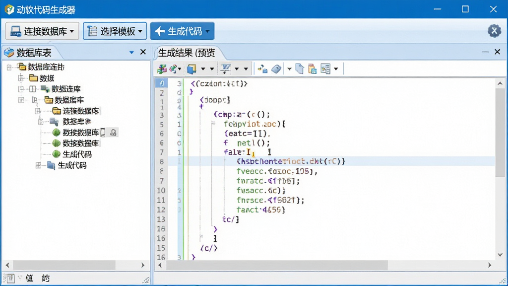Click the green globe icon of 生成代码 leaf

coord(57,154)
